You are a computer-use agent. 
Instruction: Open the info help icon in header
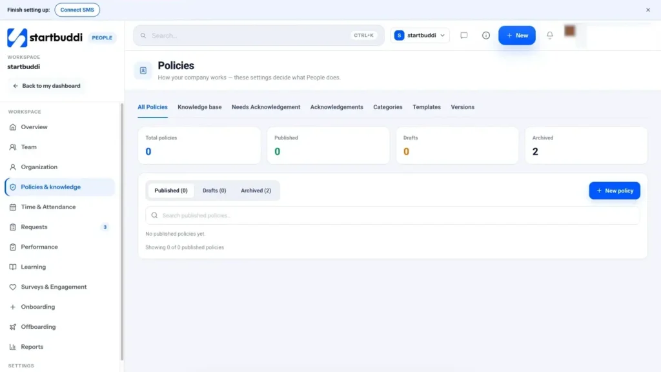(x=485, y=36)
